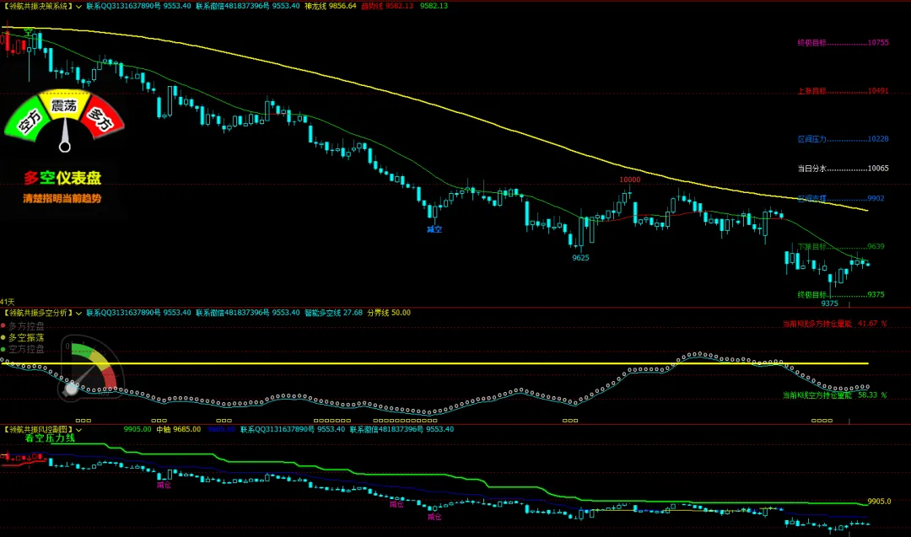Open the 领航共振多空分析 indicator dropdown arrow
Viewport: 911px width, 537px height.
click(78, 314)
